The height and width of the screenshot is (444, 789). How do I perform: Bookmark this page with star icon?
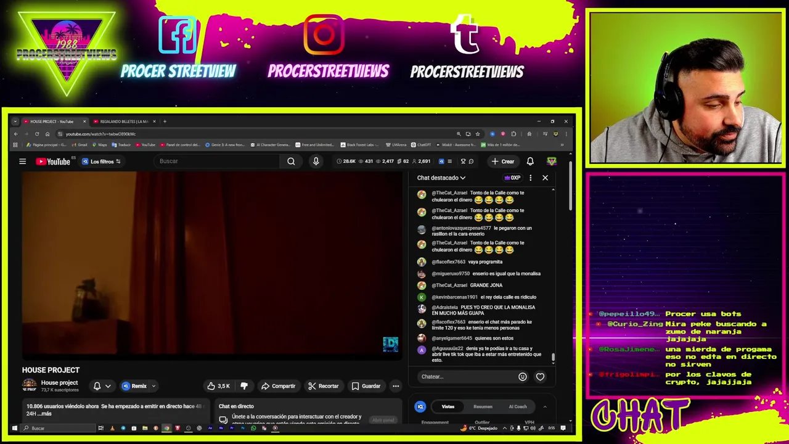click(x=478, y=134)
